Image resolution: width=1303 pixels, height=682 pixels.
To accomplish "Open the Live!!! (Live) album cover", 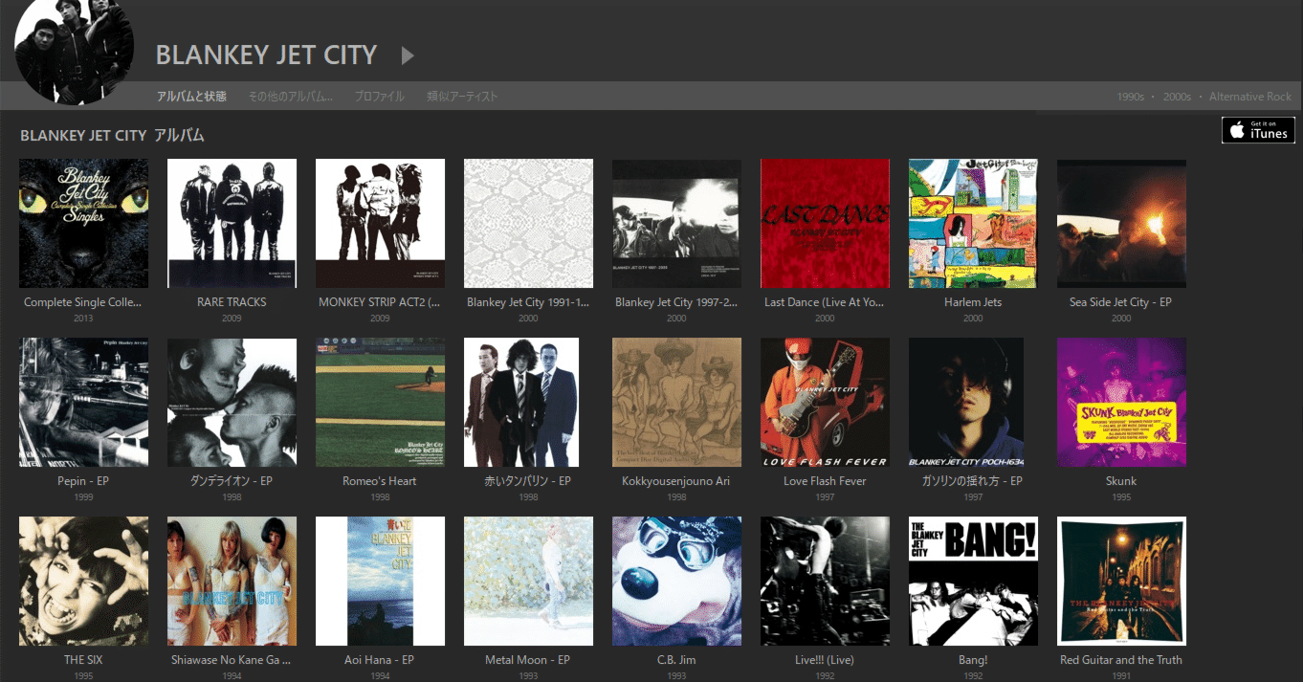I will pyautogui.click(x=825, y=581).
